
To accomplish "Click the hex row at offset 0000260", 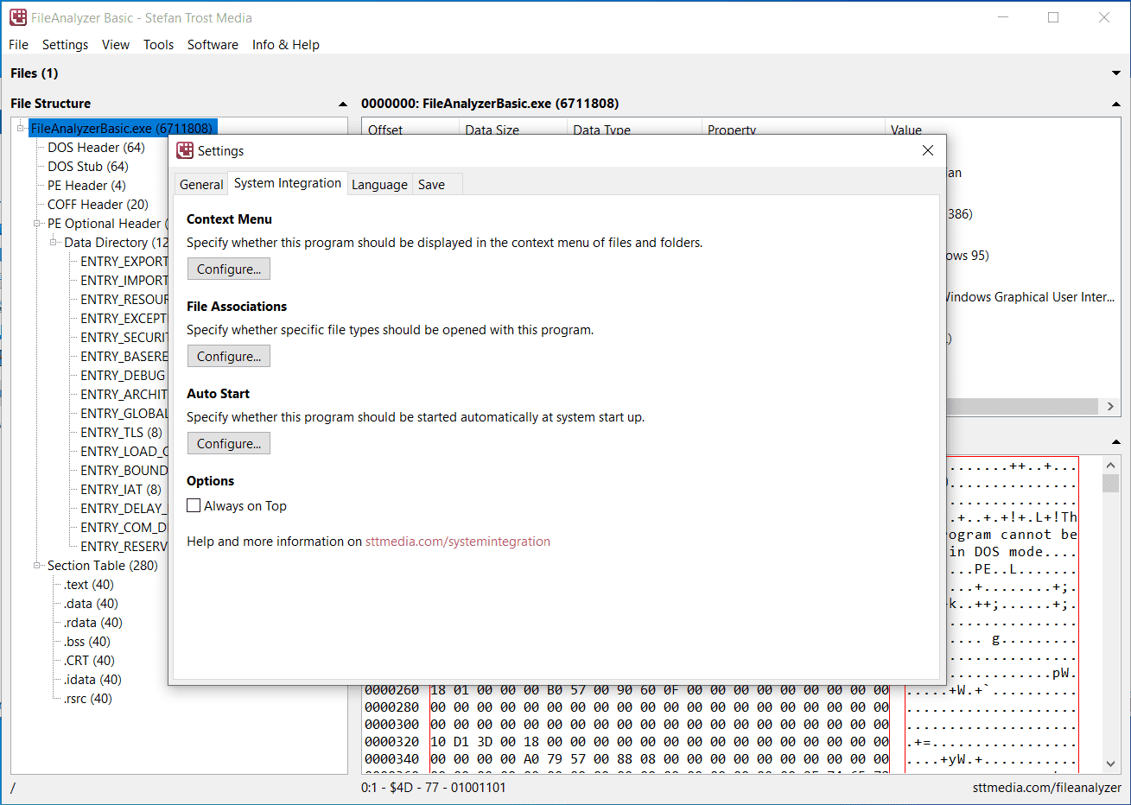I will click(626, 690).
